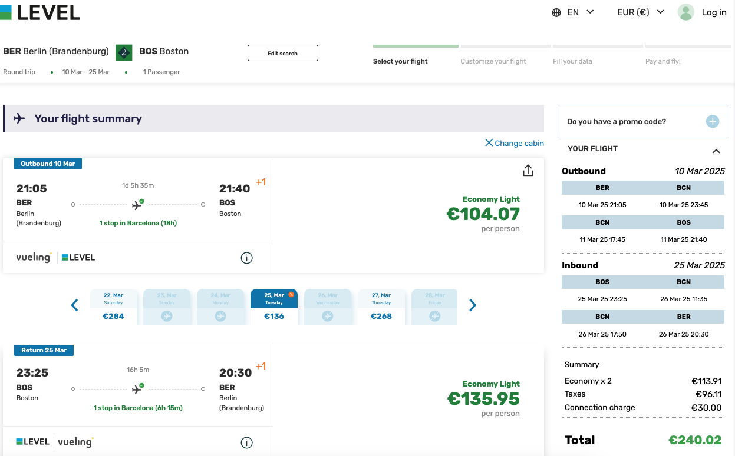Swap BER and BOS route direction icon
This screenshot has width=735, height=456.
click(x=124, y=52)
